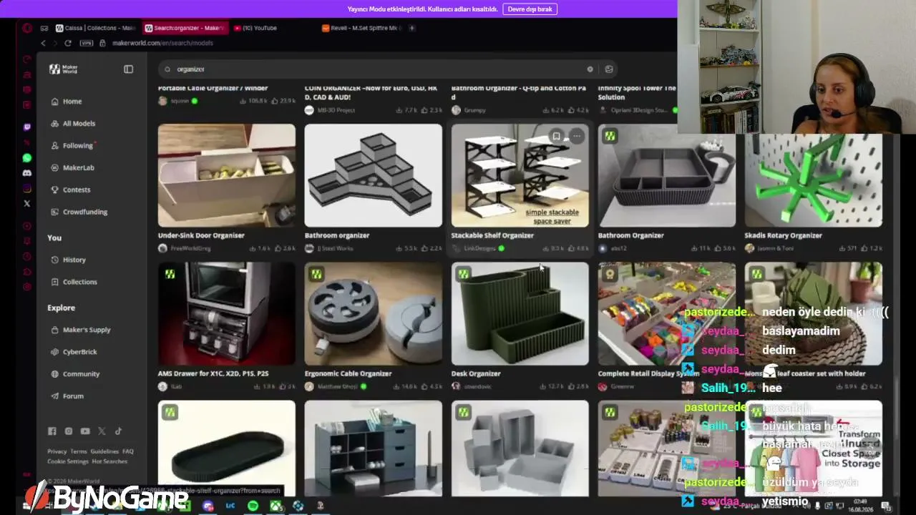The width and height of the screenshot is (916, 515).
Task: Open Spotify from the Windows taskbar
Action: [253, 506]
